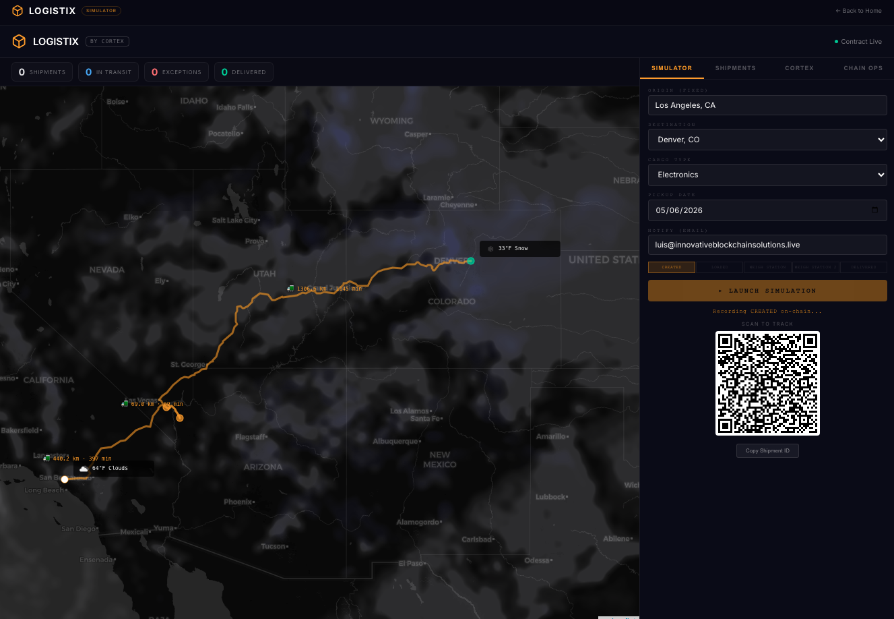
Task: Click the St. George map label
Action: click(188, 365)
